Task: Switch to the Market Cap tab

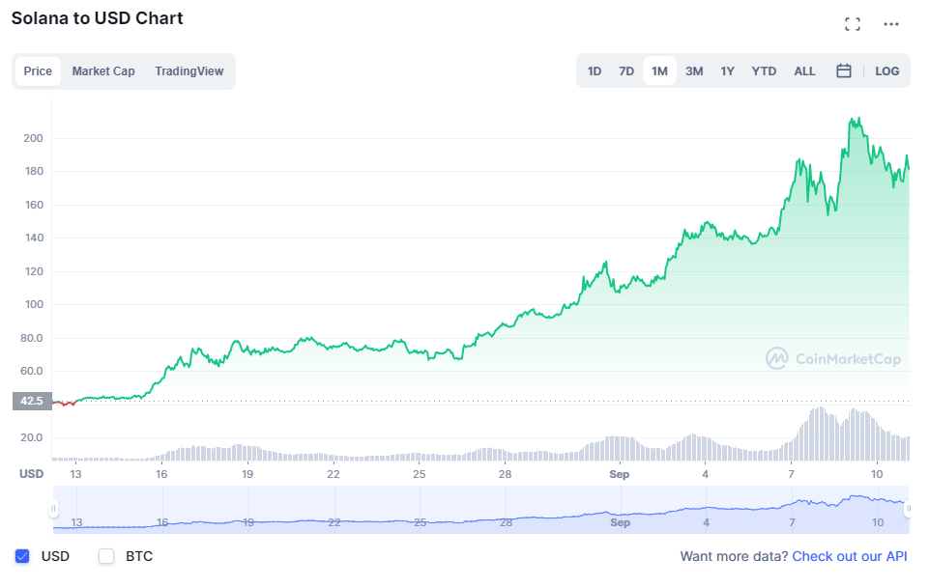Action: pos(103,71)
